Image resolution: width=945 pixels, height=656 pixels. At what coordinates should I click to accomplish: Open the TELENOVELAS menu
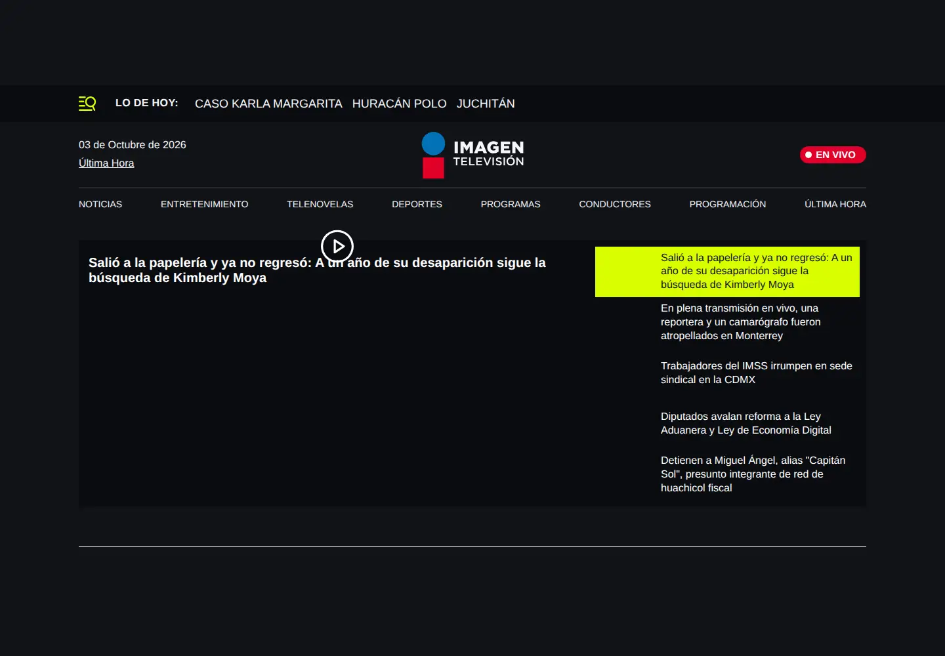click(x=320, y=204)
